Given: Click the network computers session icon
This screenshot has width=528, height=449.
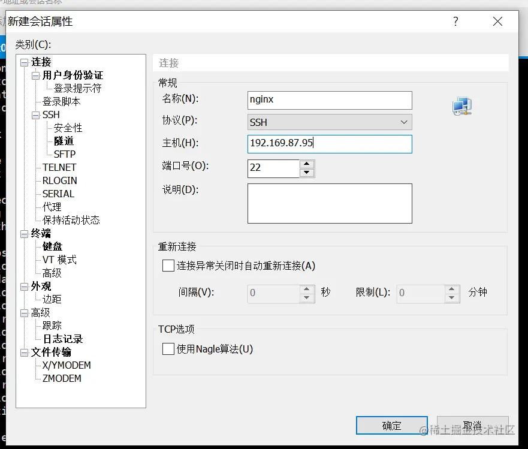Looking at the screenshot, I should (462, 106).
